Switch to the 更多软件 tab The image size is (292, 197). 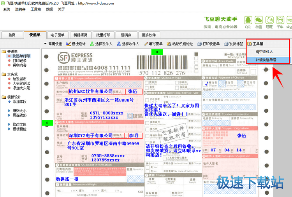[x=149, y=35]
